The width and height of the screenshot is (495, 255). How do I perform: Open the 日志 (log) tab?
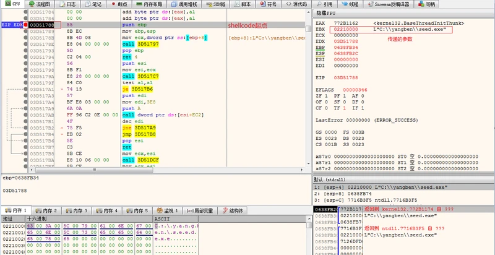(68, 4)
